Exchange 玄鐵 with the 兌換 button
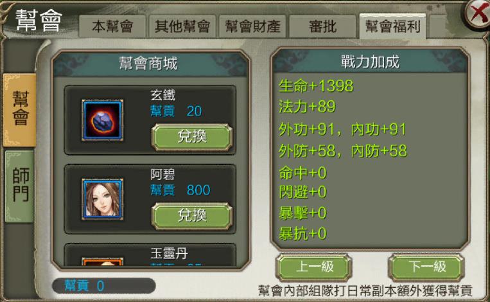The width and height of the screenshot is (490, 302). click(192, 137)
